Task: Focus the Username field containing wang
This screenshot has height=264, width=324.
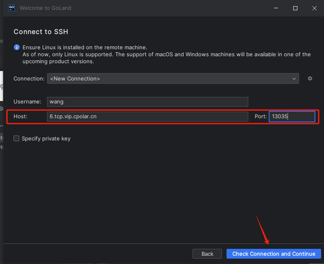Action: (x=147, y=102)
